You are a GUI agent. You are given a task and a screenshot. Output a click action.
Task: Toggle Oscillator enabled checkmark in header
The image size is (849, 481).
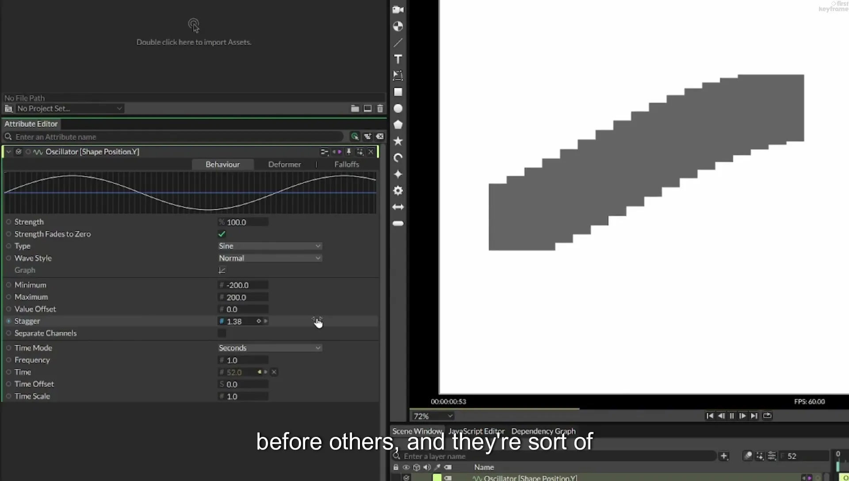(19, 152)
